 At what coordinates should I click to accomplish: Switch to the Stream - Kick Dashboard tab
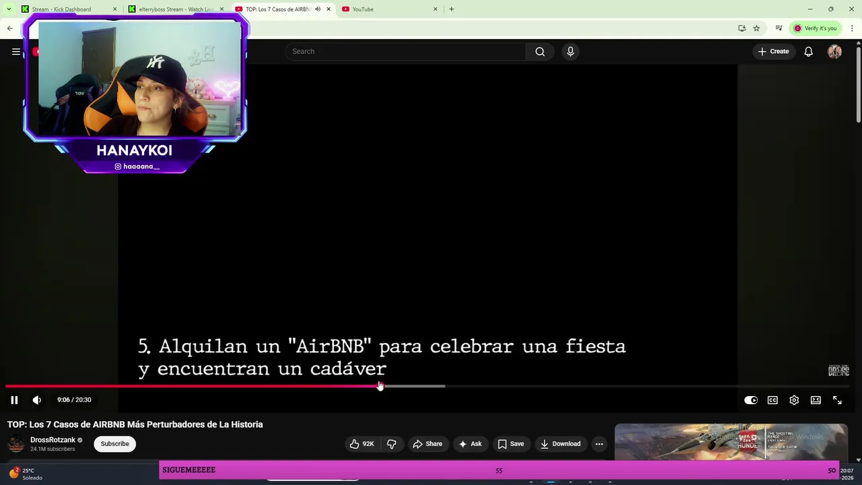point(66,9)
